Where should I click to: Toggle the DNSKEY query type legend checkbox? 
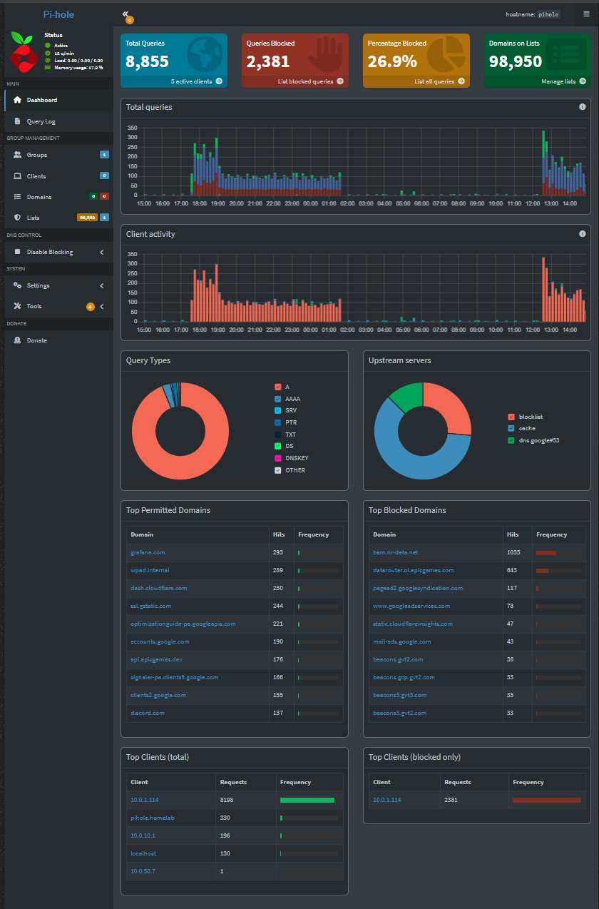click(x=278, y=458)
